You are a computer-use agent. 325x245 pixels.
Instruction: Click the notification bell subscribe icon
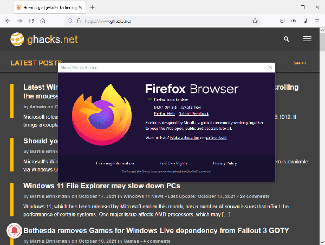point(14,230)
